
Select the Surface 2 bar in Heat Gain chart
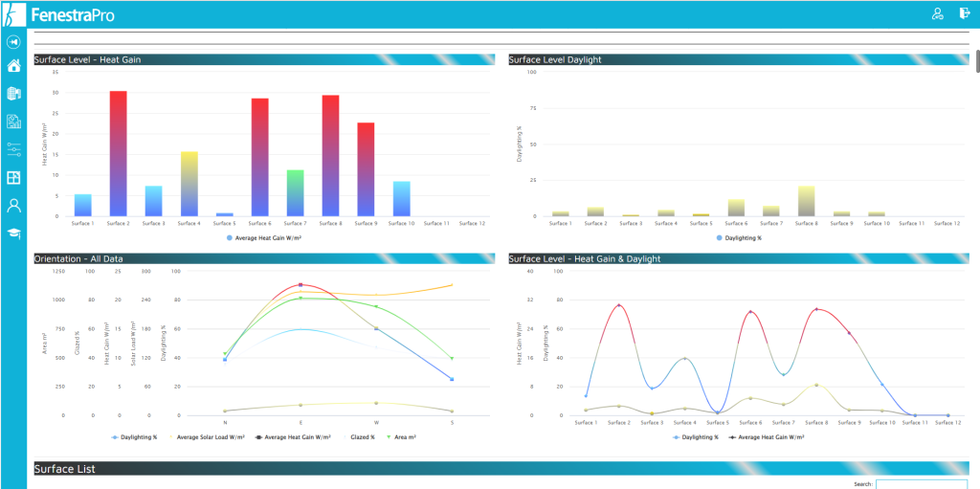pyautogui.click(x=118, y=154)
